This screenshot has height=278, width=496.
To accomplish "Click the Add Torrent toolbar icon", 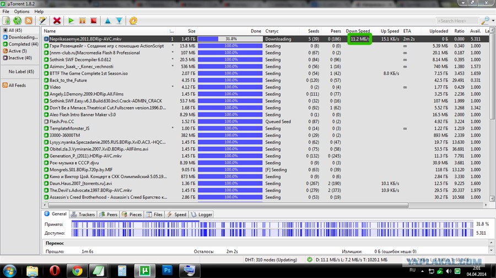I will [x=6, y=21].
